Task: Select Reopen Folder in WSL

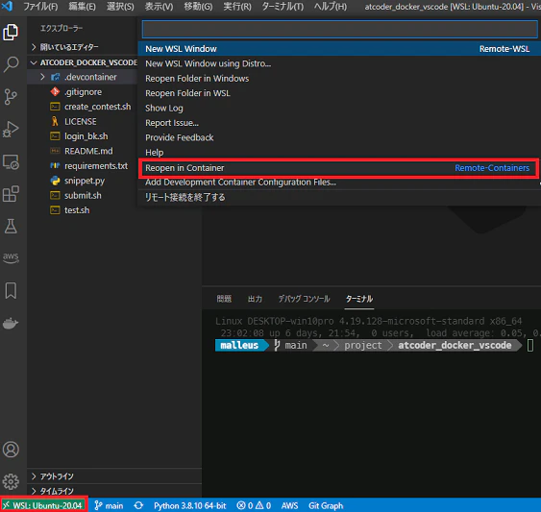Action: coord(339,93)
